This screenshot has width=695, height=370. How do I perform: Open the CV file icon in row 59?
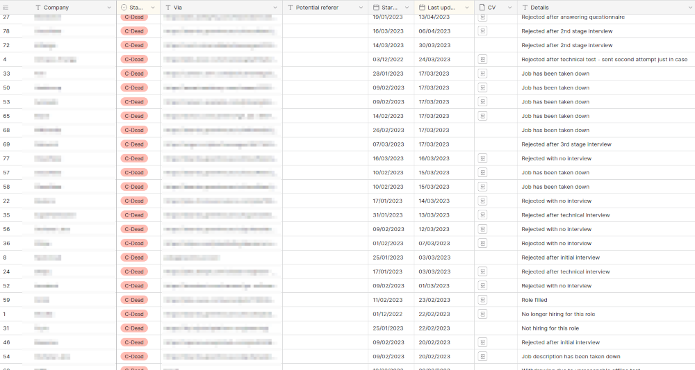(482, 300)
